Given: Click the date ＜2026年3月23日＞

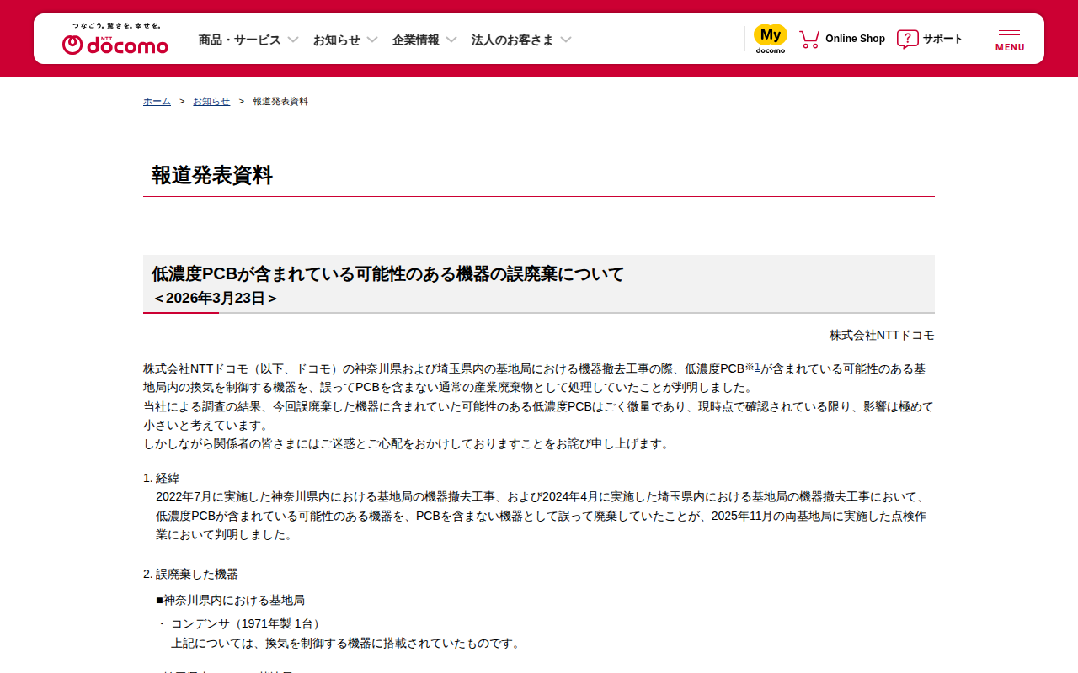Looking at the screenshot, I should pyautogui.click(x=216, y=298).
